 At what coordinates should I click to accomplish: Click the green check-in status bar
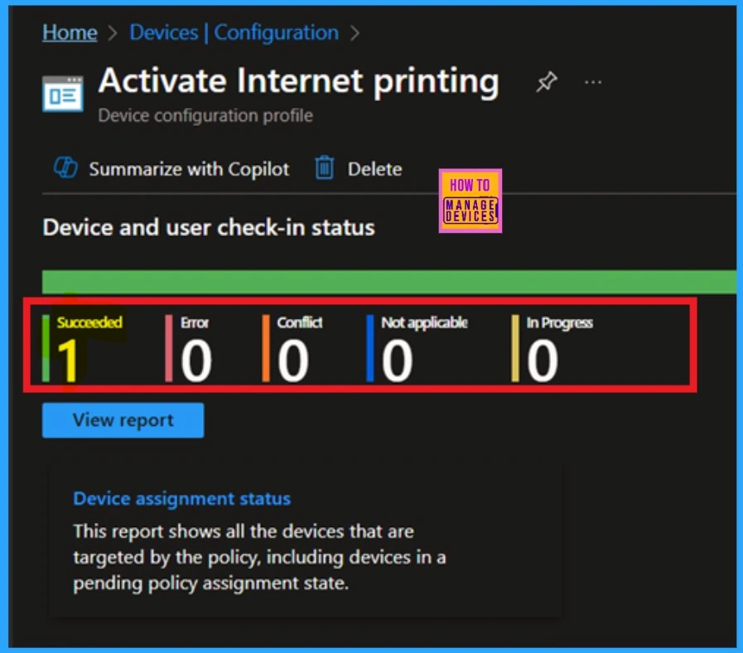pos(389,282)
